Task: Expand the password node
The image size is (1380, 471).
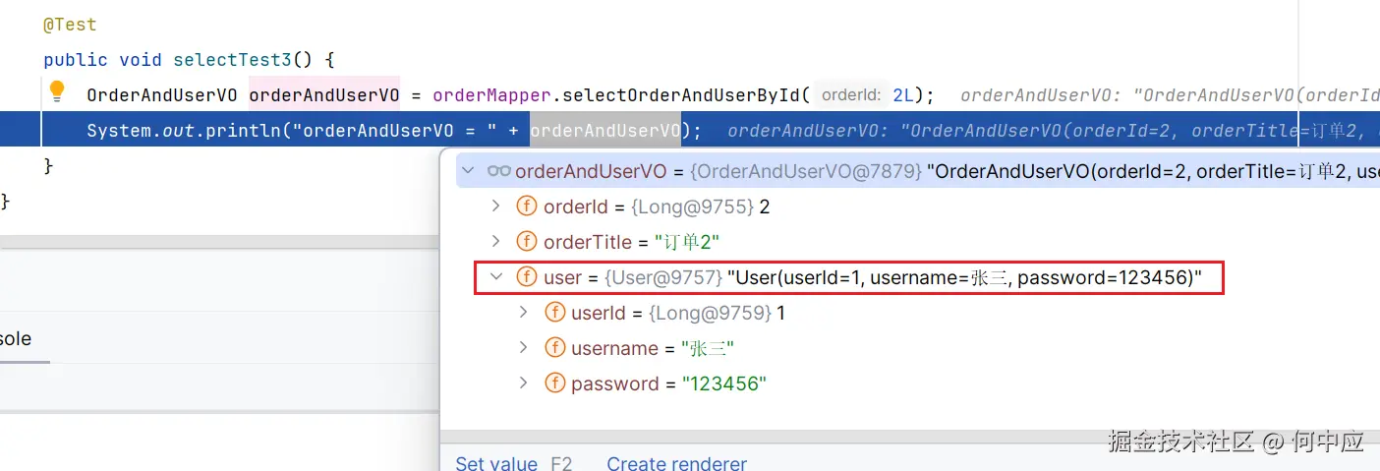Action: click(524, 383)
